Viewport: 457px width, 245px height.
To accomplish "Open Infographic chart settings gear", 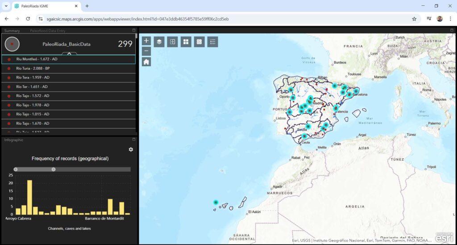I will (131, 149).
